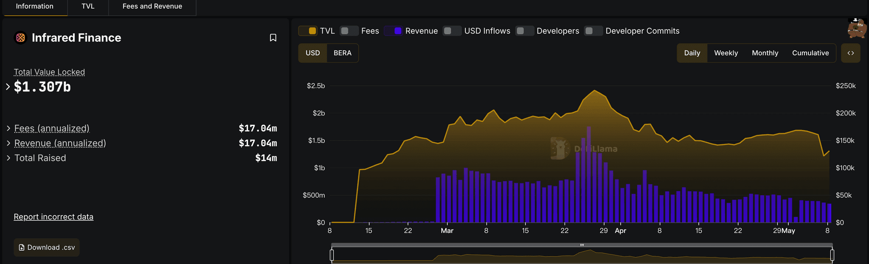This screenshot has height=264, width=869.
Task: Open Fees and Revenue tab
Action: click(x=152, y=7)
